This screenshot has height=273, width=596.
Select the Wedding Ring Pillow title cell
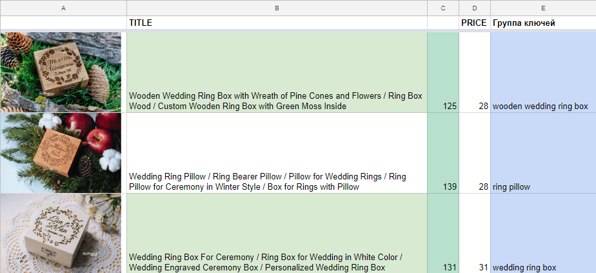tap(277, 181)
